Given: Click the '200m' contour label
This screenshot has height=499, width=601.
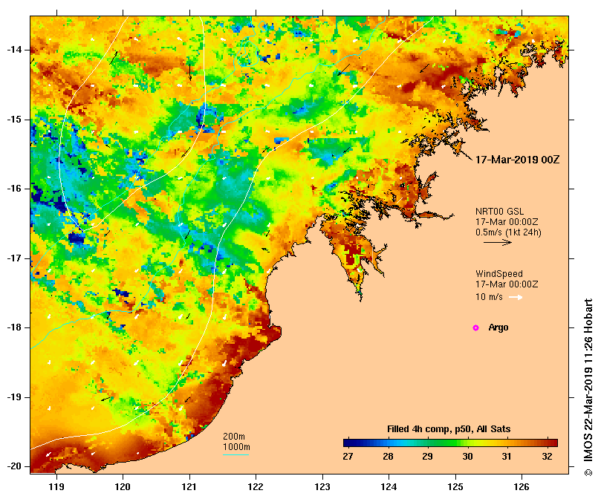Looking at the screenshot, I should [x=234, y=437].
